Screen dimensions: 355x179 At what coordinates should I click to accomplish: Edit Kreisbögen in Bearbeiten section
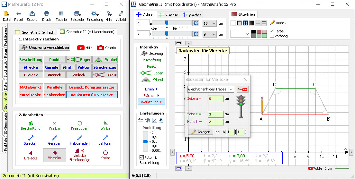(x=80, y=126)
